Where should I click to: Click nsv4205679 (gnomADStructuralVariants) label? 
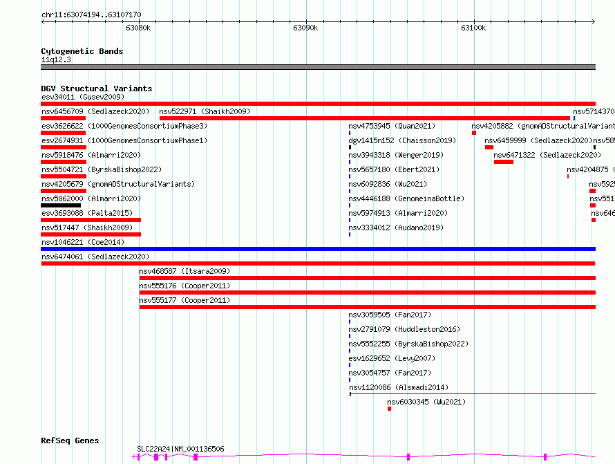point(118,184)
